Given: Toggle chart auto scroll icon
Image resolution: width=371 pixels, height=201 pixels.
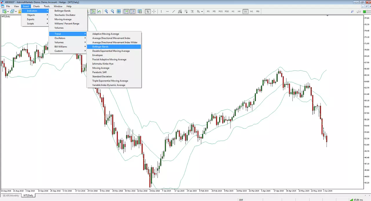Looking at the screenshot, I should pos(126,11).
